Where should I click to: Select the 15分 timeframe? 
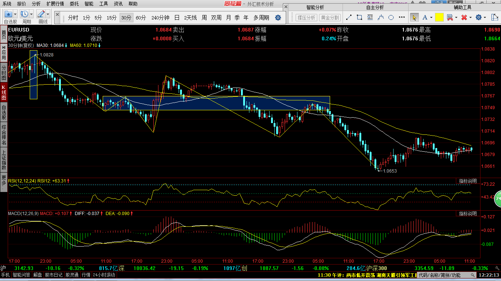click(111, 18)
